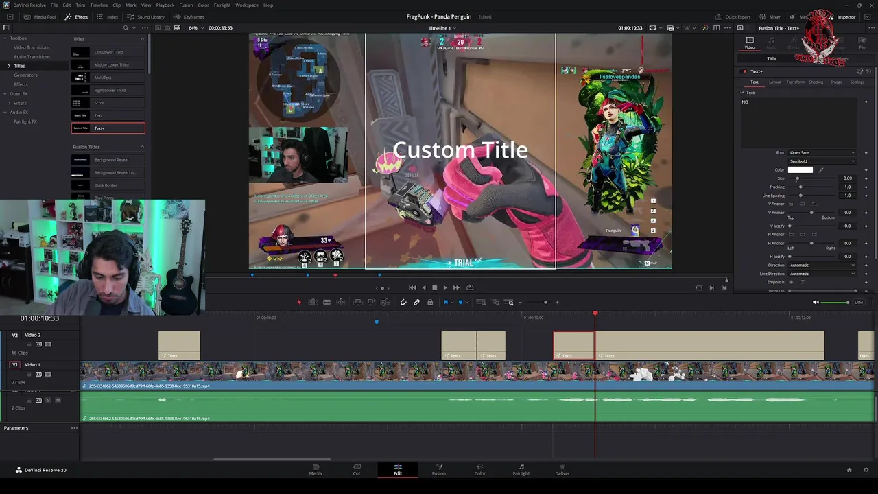The height and width of the screenshot is (494, 878).
Task: Click the DIM audio button
Action: (859, 302)
